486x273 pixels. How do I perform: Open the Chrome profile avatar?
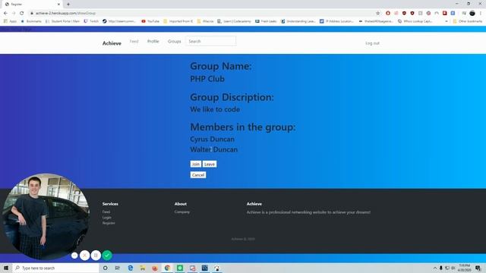click(472, 14)
